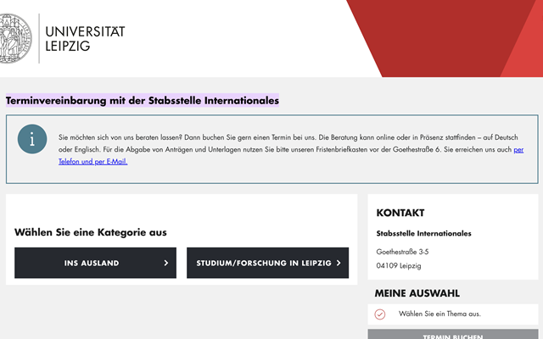The image size is (543, 339).
Task: Click 'Wählen Sie eine Kategorie aus' heading
Action: click(x=91, y=232)
